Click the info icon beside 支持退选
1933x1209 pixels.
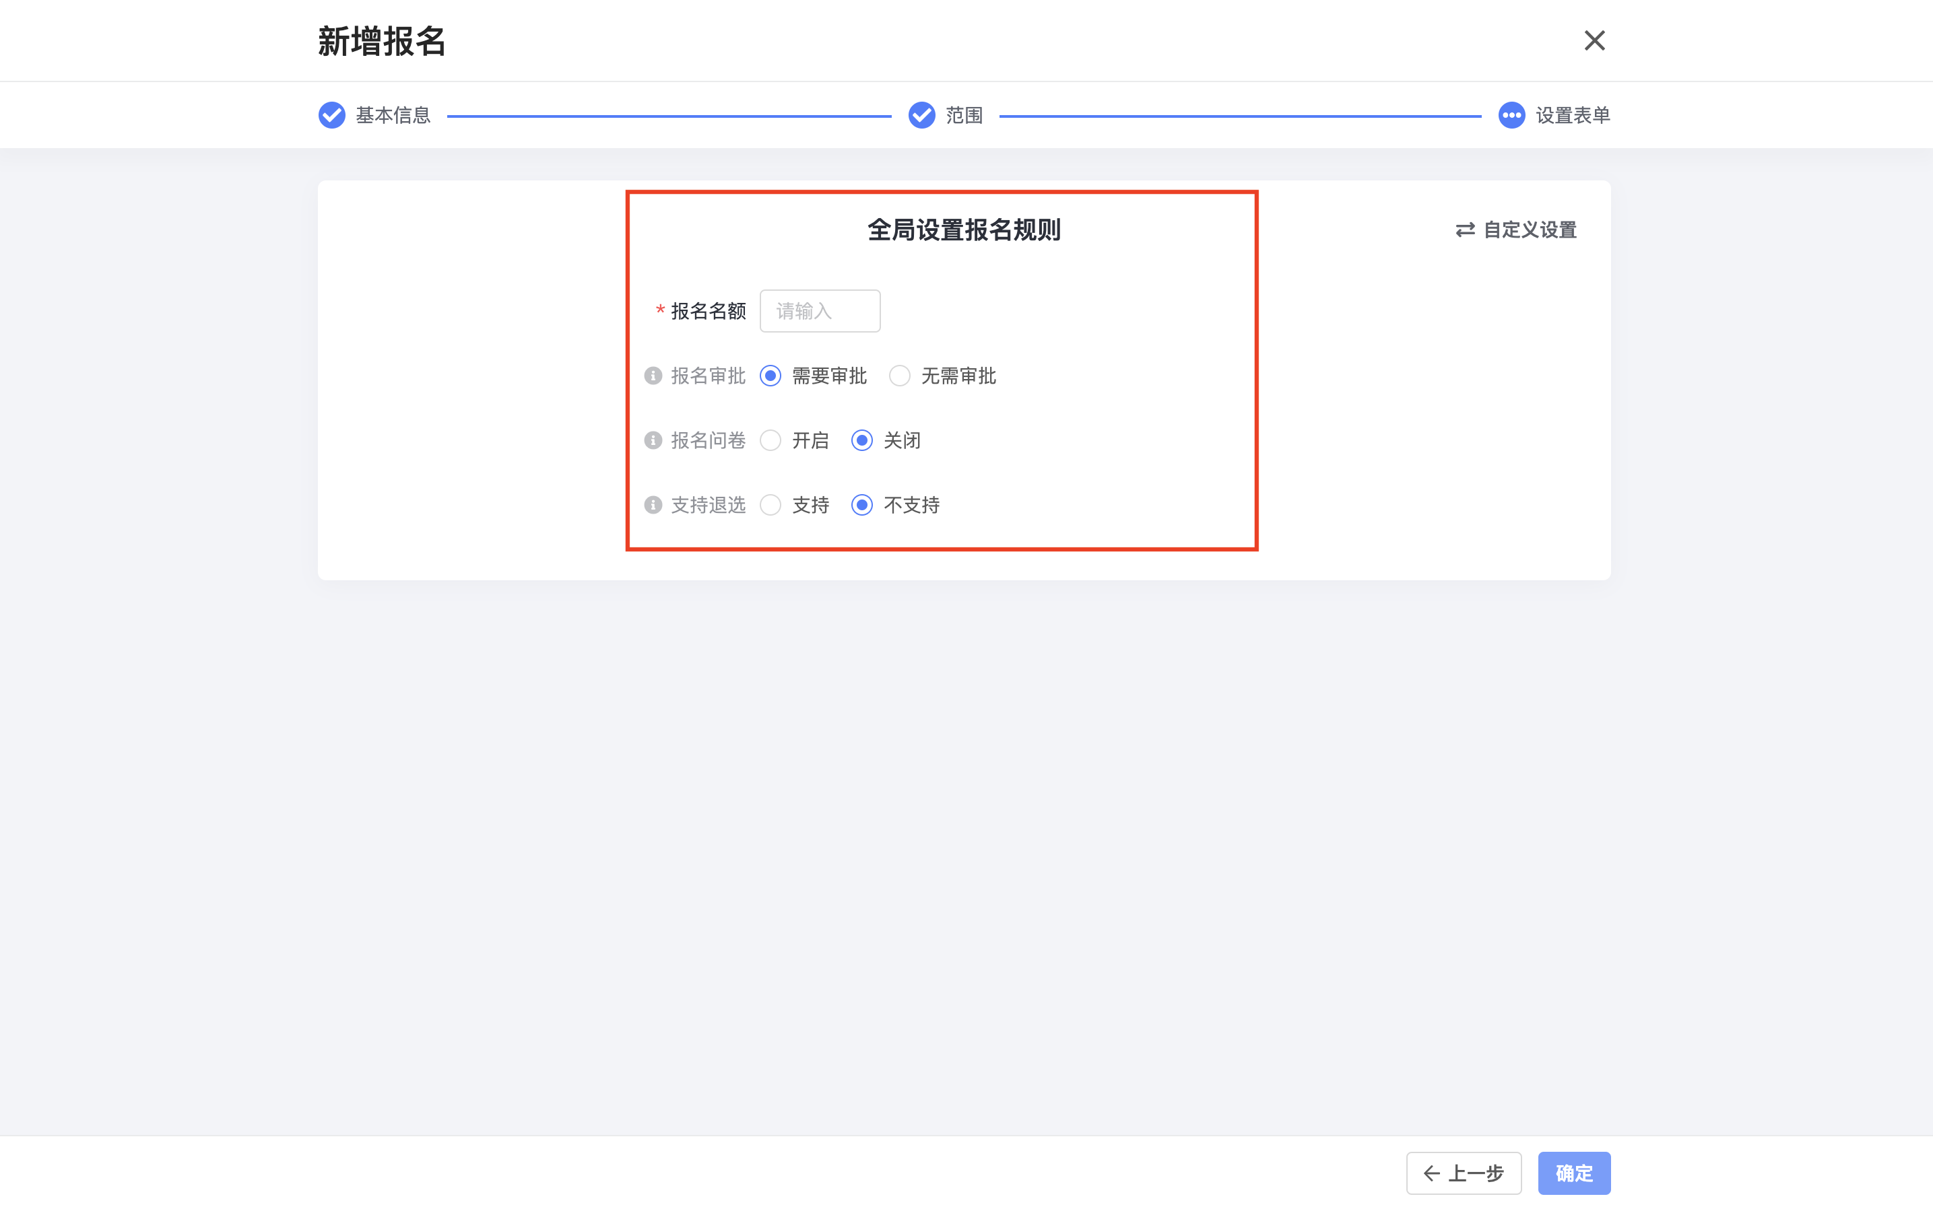[x=653, y=506]
